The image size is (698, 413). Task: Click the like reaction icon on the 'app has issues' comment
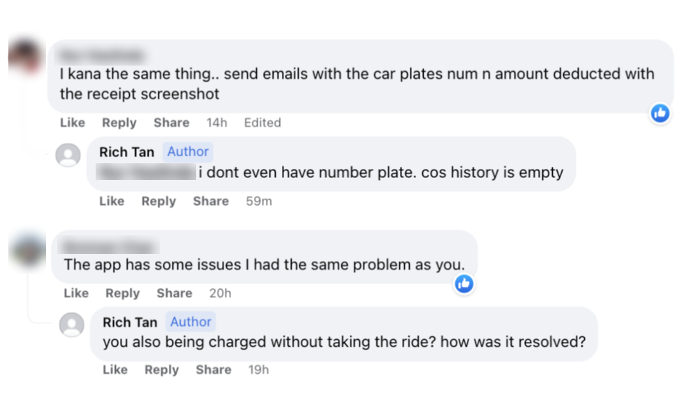464,283
